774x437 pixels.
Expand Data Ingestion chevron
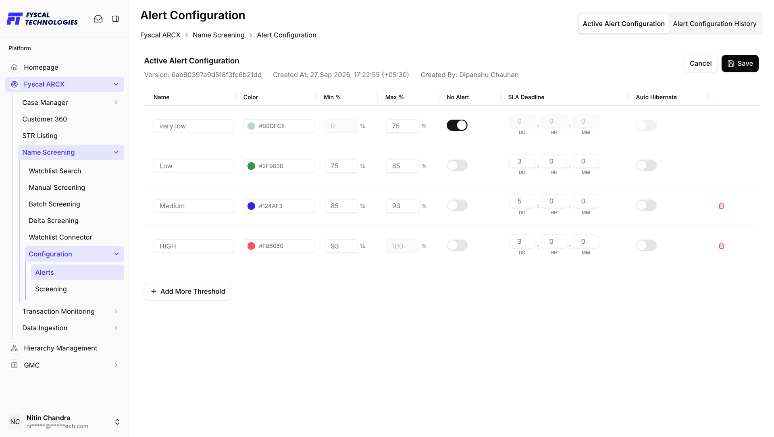pos(116,328)
